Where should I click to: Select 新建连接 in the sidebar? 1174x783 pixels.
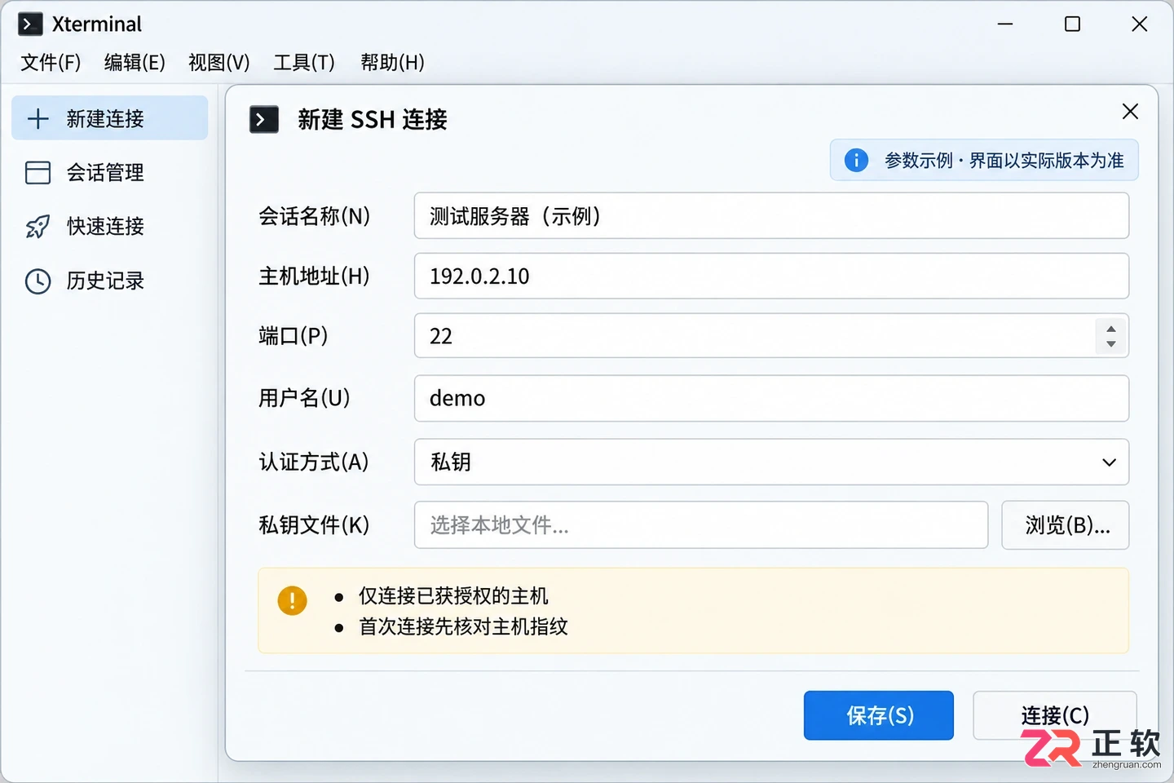tap(110, 118)
